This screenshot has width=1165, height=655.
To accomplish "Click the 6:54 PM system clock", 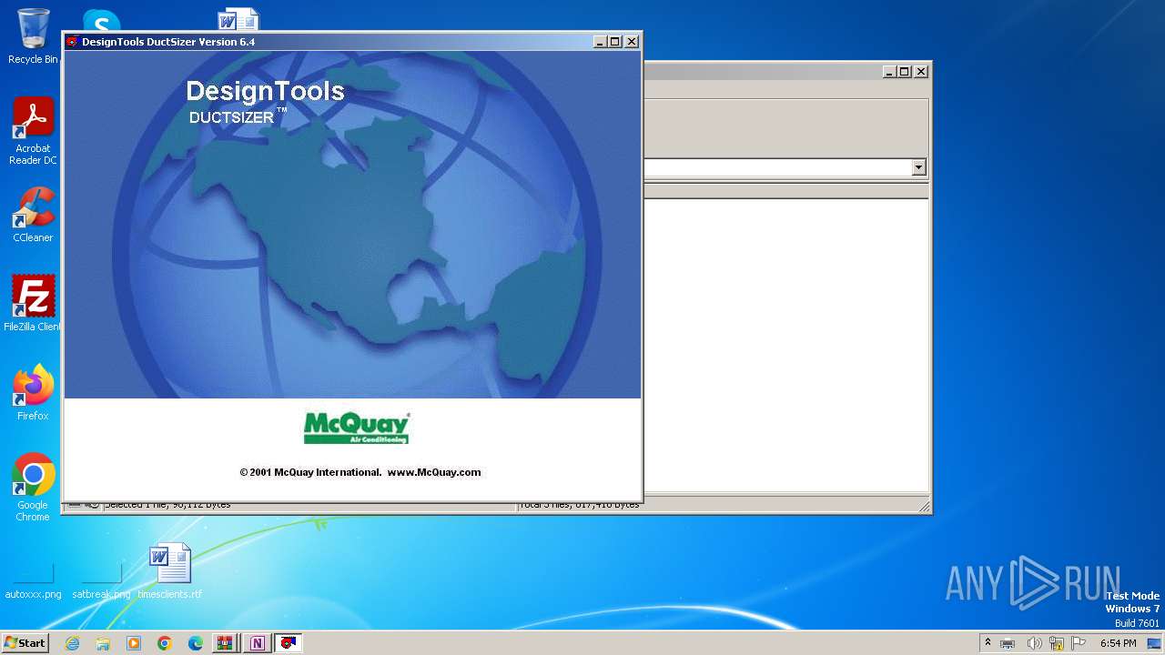I will click(x=1118, y=643).
